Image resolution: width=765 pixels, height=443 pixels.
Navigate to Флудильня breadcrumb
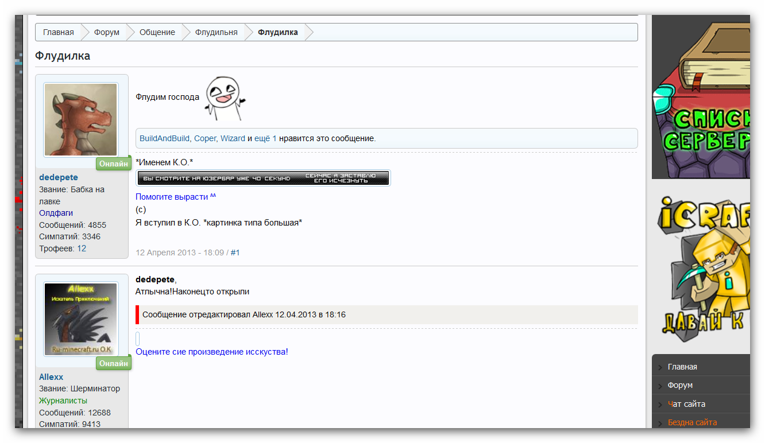point(216,32)
